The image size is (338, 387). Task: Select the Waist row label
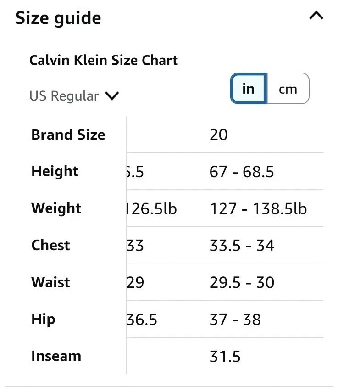pos(50,282)
